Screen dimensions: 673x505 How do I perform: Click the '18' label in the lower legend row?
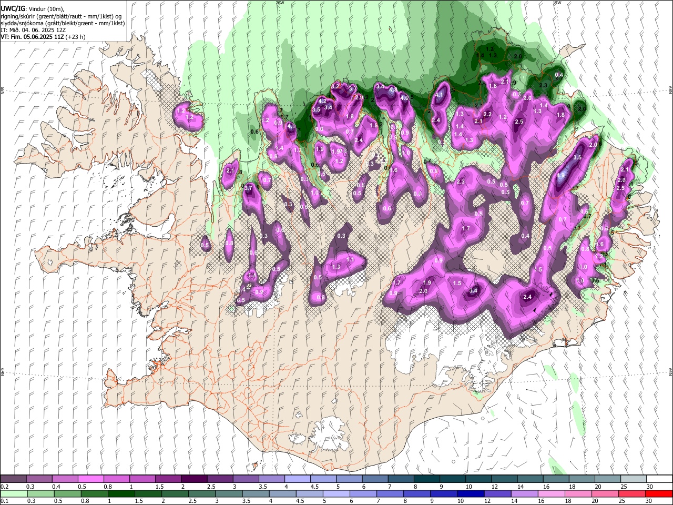click(568, 501)
